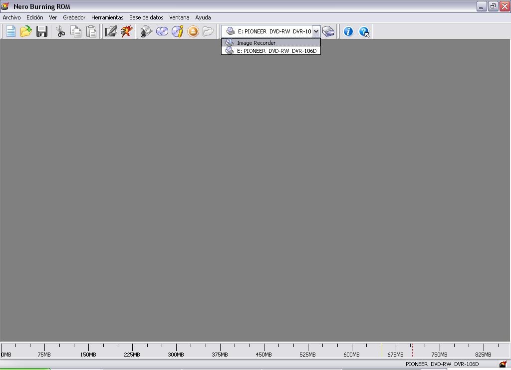511x370 pixels.
Task: Save with the floppy disk icon
Action: 42,31
